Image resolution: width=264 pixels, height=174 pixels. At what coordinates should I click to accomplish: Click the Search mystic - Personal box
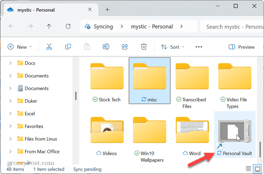[232, 27]
